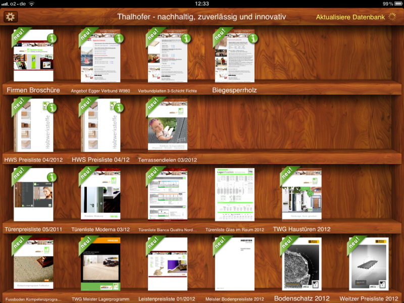Screen dimensions: 404x303
Task: Open Türenliste Glas im Raum 2012 cover
Action: [235, 194]
